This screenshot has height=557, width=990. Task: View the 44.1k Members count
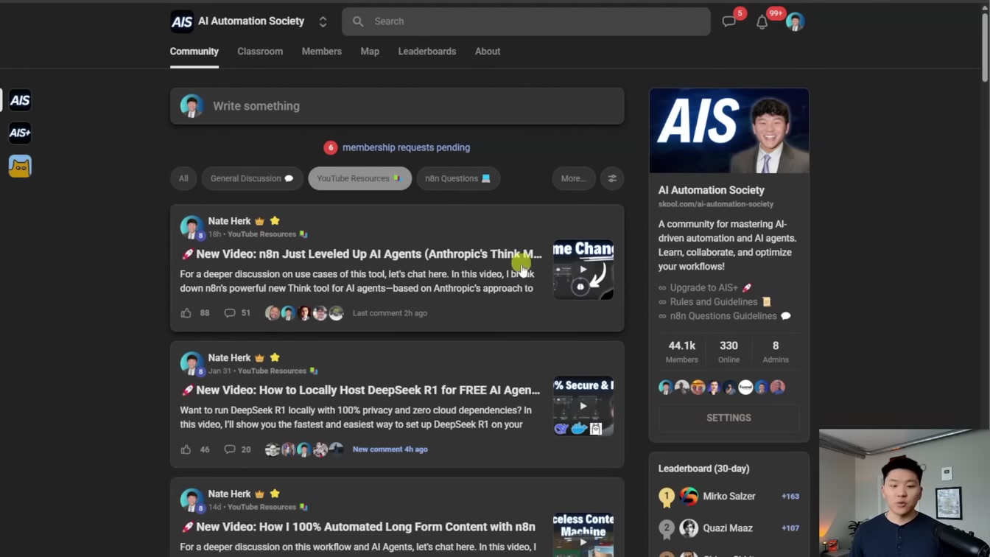[x=681, y=351]
